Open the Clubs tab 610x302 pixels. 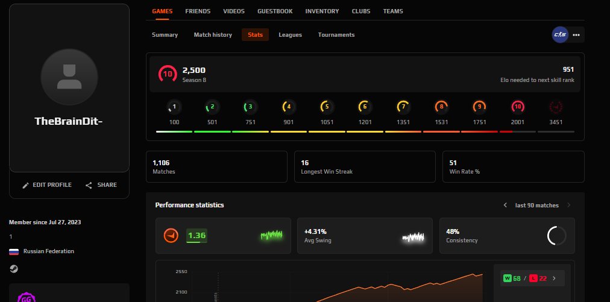coord(361,11)
